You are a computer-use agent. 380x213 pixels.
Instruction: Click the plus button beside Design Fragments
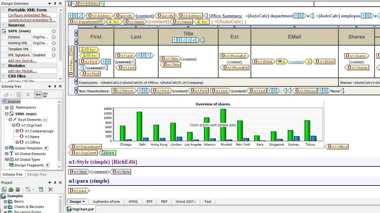click(x=48, y=165)
